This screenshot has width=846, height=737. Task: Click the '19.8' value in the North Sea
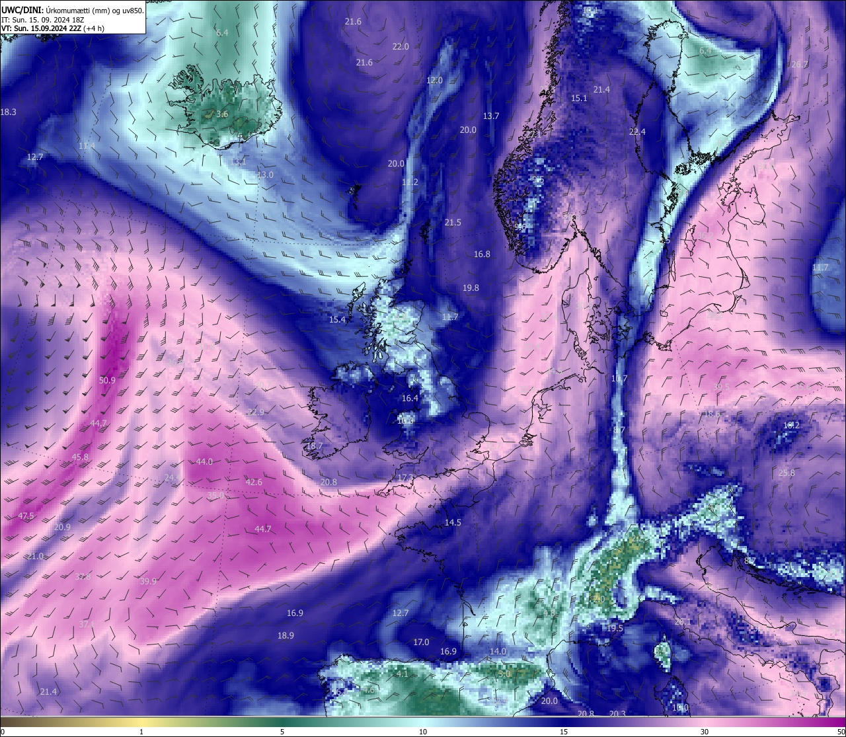click(x=471, y=288)
